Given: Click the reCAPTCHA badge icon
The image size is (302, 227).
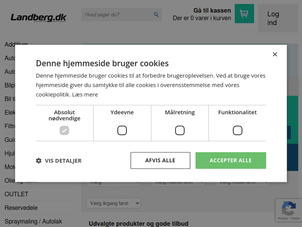Looking at the screenshot, I should pos(288,208).
